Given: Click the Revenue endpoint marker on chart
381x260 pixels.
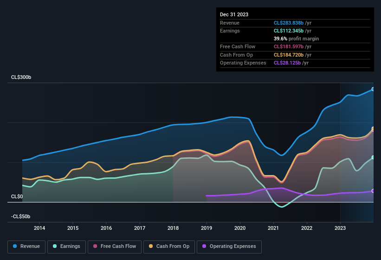Looking at the screenshot, I should [x=373, y=89].
